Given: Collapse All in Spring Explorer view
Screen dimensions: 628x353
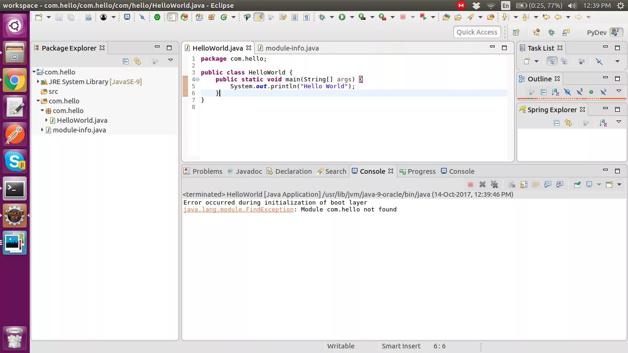Looking at the screenshot, I should point(556,123).
